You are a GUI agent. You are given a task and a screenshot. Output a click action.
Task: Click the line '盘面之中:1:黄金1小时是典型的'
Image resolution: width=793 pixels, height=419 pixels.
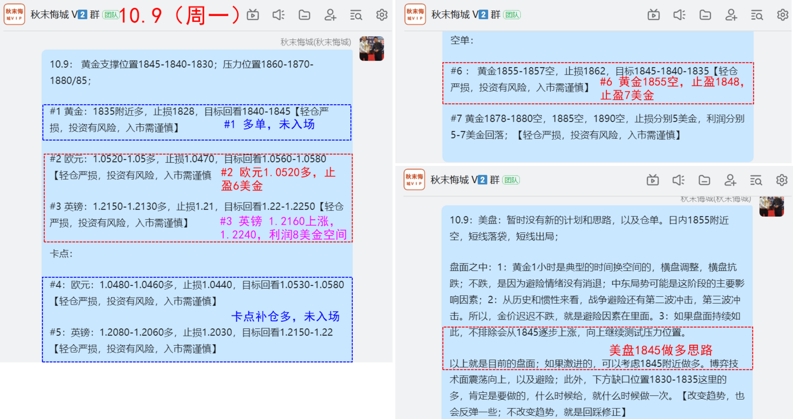[x=593, y=267]
